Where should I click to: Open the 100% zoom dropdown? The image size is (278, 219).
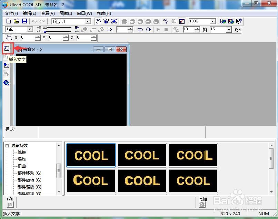pos(212,21)
